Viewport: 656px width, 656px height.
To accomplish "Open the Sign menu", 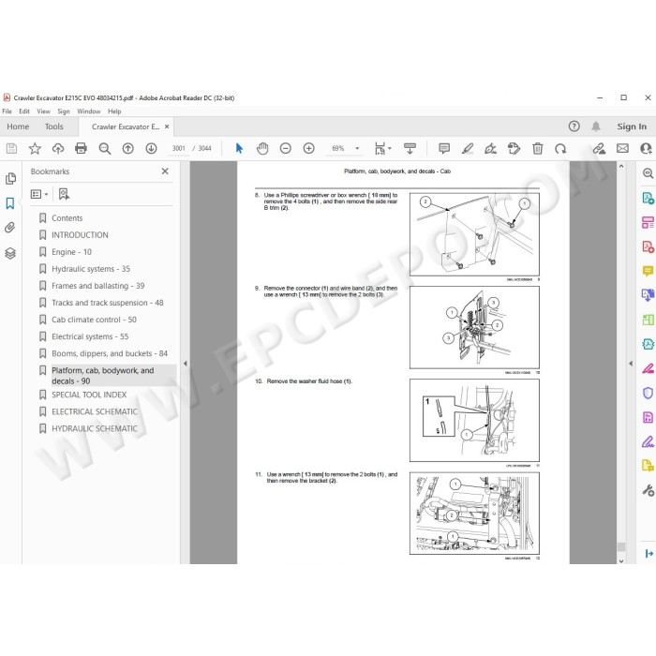I will pos(64,112).
